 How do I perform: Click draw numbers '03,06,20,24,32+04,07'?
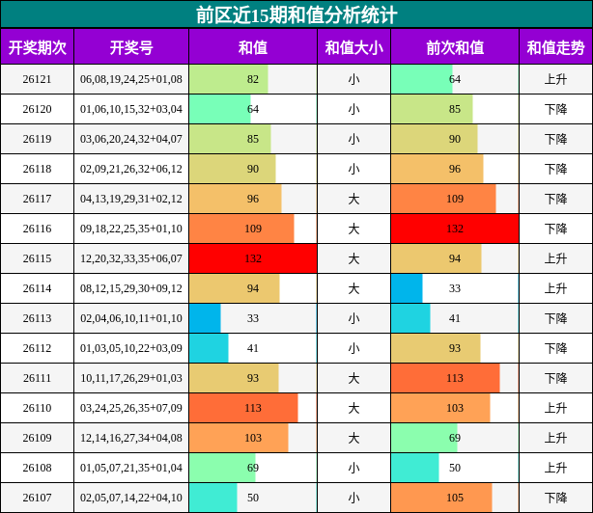point(131,139)
